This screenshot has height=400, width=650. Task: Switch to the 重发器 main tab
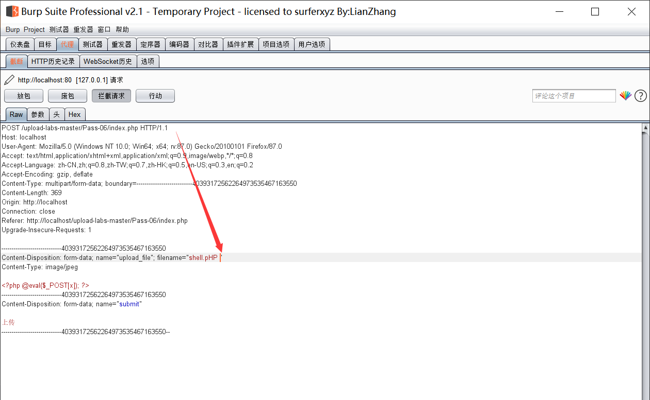[x=122, y=44]
